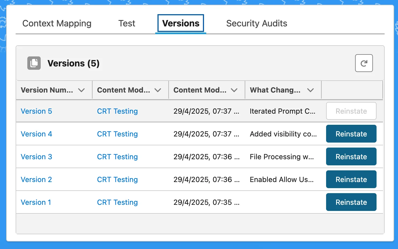Click Reinstate for Version 2
Screen dimensions: 398x249
(351, 180)
